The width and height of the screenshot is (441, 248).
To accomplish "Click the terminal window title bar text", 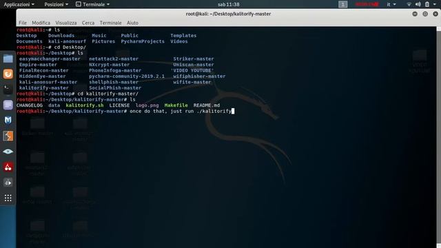I will (228, 14).
